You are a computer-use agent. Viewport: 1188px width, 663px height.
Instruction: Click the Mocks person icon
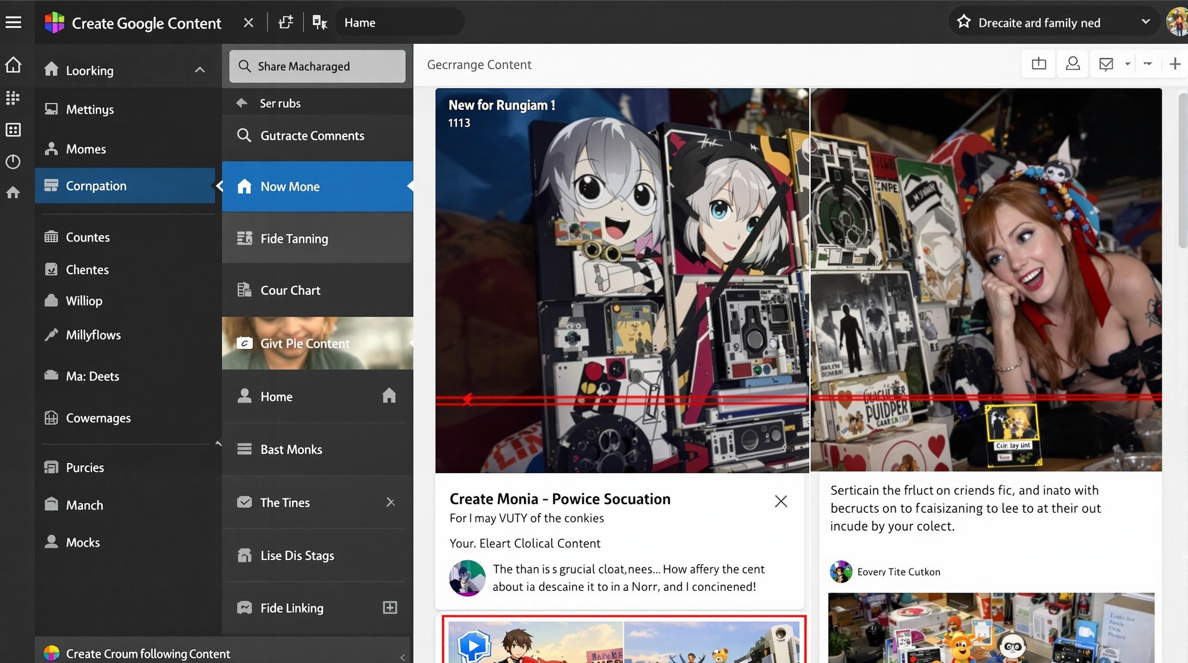pyautogui.click(x=51, y=541)
